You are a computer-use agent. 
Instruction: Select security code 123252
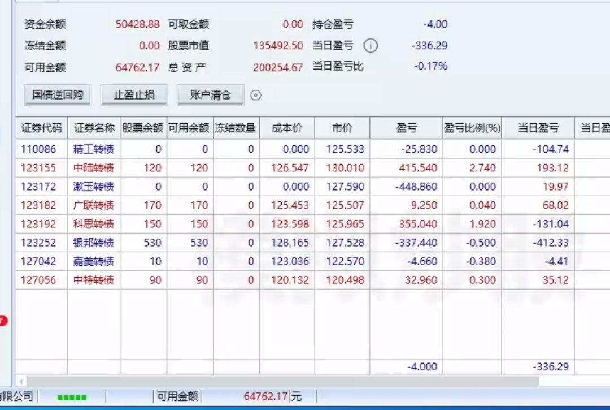click(x=38, y=243)
